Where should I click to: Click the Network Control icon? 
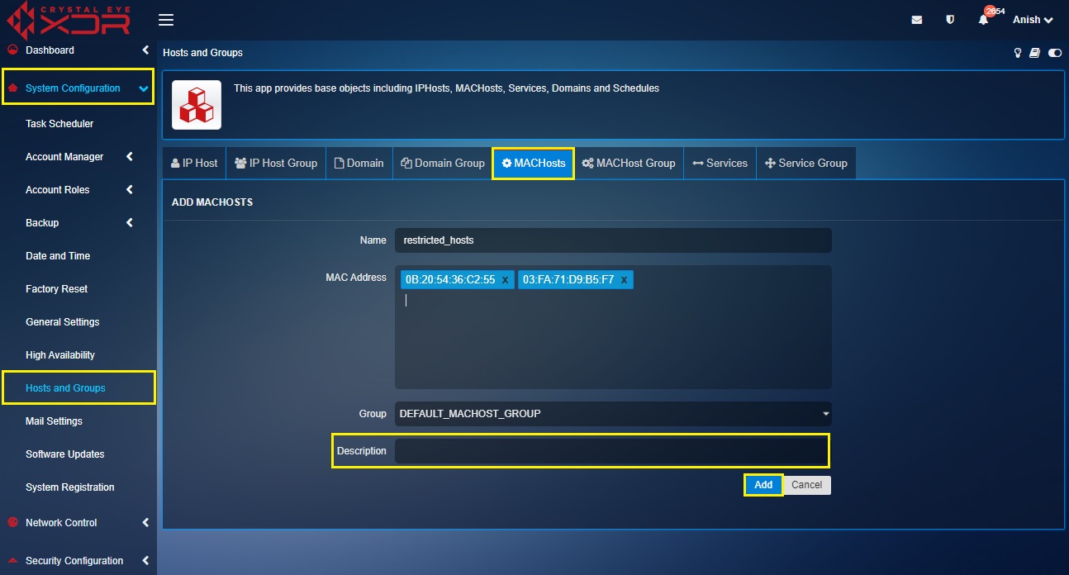[12, 522]
